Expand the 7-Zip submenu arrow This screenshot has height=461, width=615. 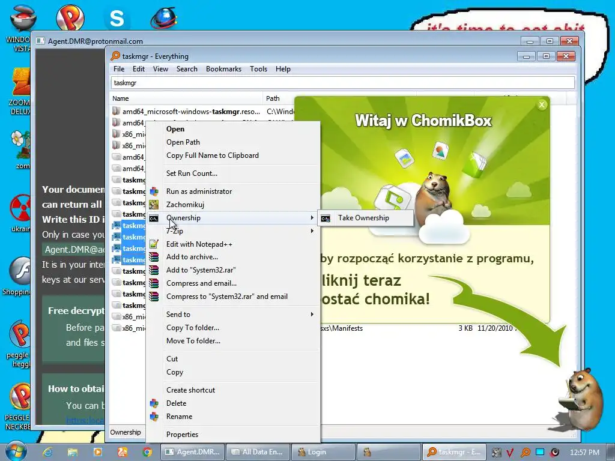coord(312,231)
